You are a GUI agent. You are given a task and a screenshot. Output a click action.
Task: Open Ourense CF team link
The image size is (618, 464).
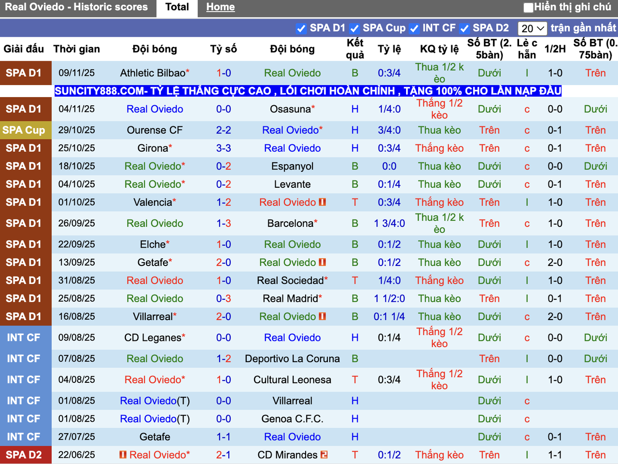[155, 130]
